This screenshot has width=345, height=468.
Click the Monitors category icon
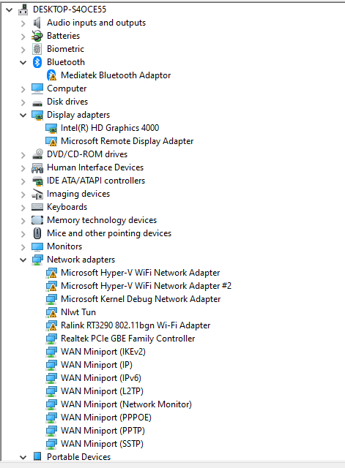(x=37, y=247)
